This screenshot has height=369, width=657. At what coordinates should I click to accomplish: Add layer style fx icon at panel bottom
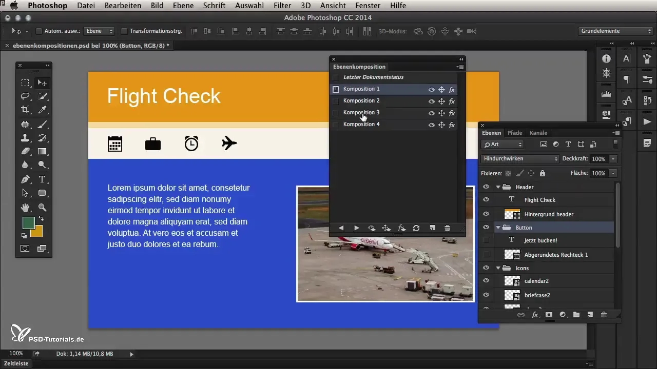pos(535,315)
